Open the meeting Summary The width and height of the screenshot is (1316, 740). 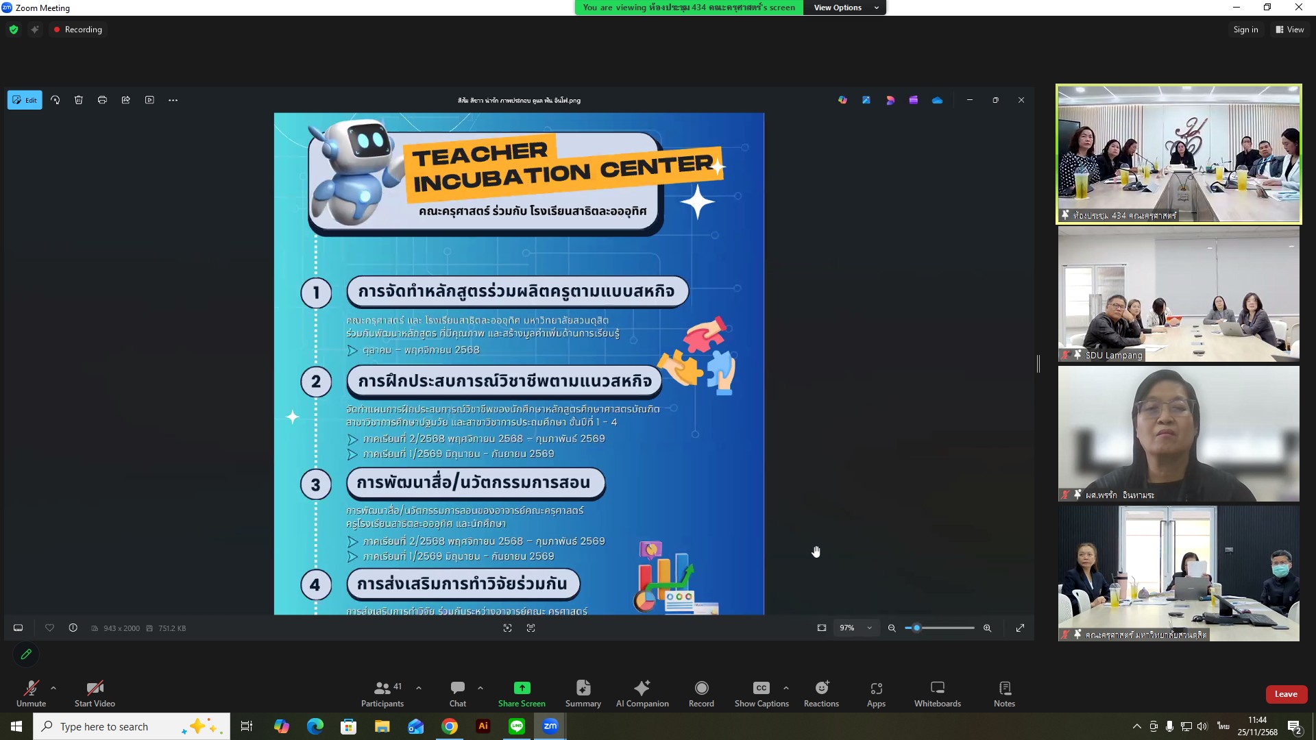click(583, 693)
